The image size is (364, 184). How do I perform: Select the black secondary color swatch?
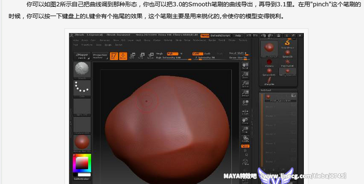pos(75,174)
